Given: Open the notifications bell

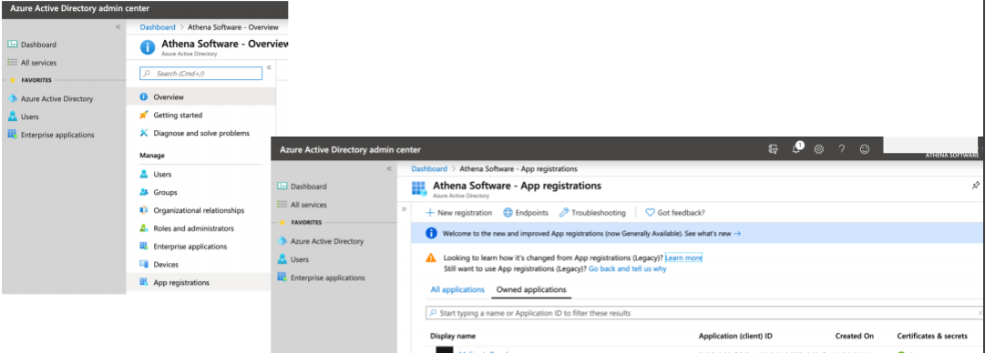Looking at the screenshot, I should tap(797, 148).
